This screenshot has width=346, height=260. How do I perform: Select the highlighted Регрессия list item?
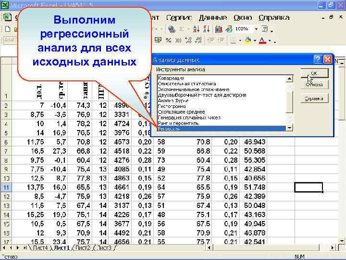[221, 129]
